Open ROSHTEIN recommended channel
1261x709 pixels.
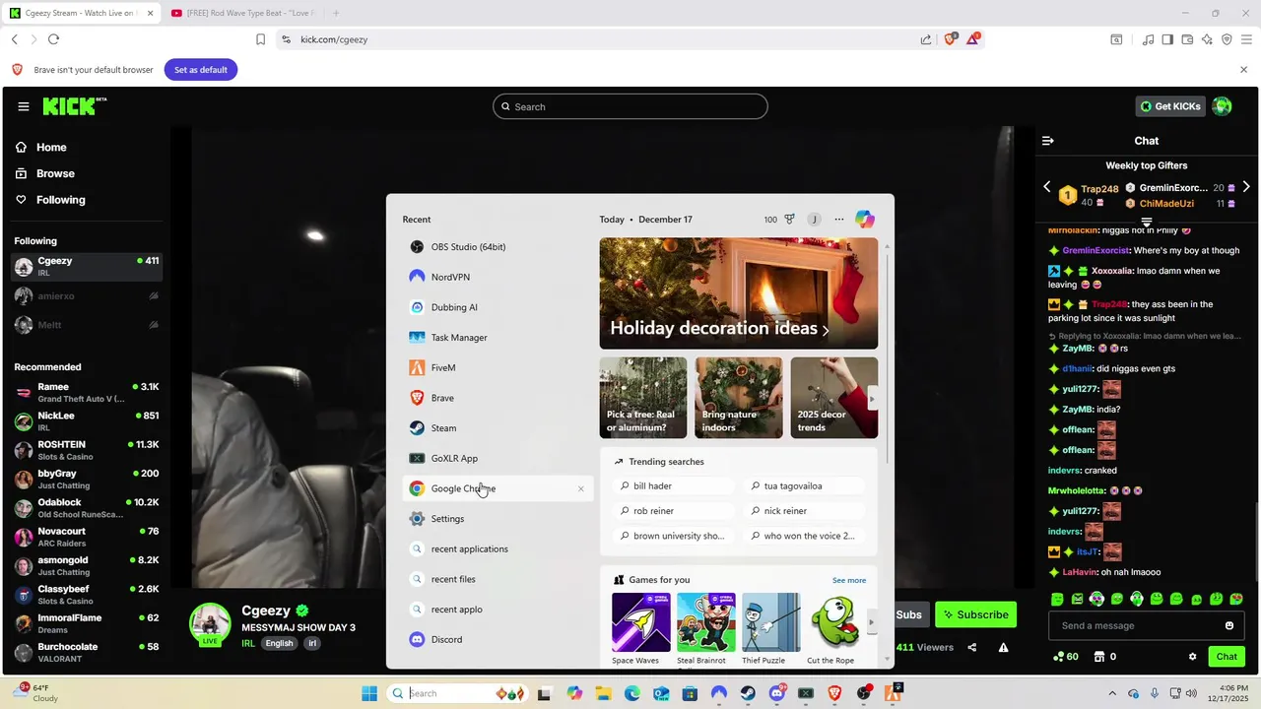pyautogui.click(x=87, y=450)
